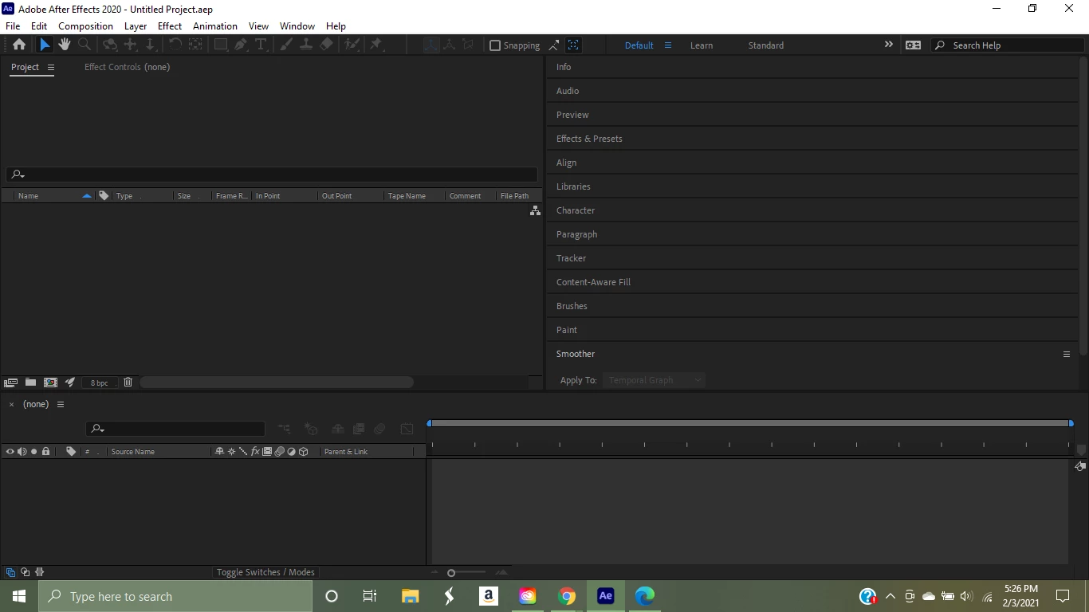Click the New Composition icon
Image resolution: width=1089 pixels, height=612 pixels.
point(50,382)
